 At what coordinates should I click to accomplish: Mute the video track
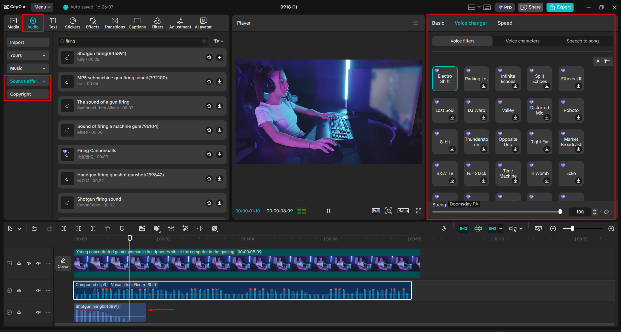(x=38, y=263)
